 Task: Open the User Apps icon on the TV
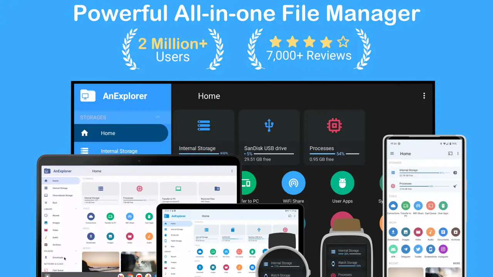[x=342, y=183]
